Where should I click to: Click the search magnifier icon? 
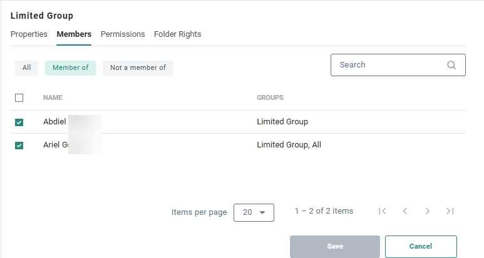click(x=451, y=65)
